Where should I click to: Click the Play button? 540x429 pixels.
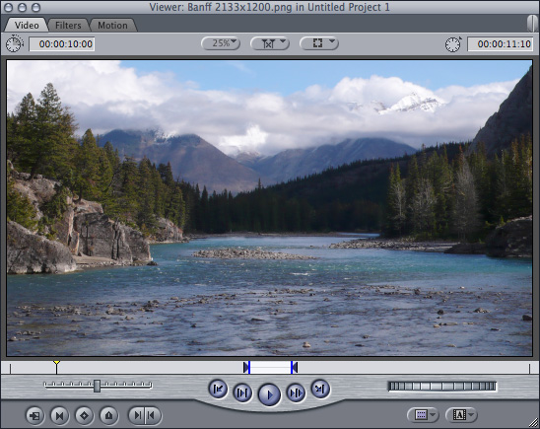[269, 394]
